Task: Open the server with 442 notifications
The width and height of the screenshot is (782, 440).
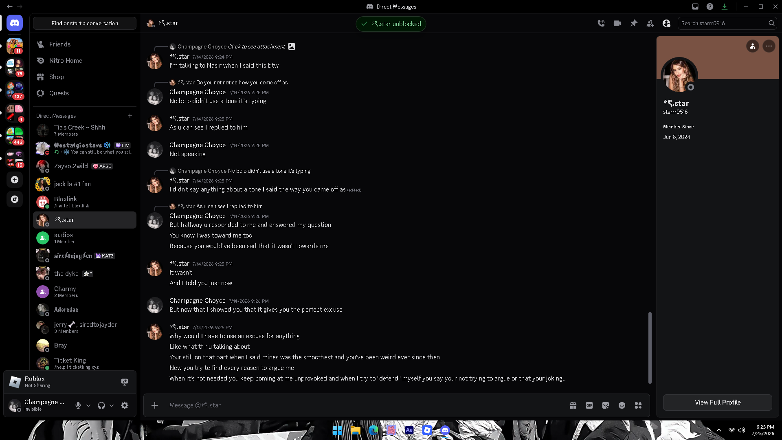Action: tap(15, 136)
